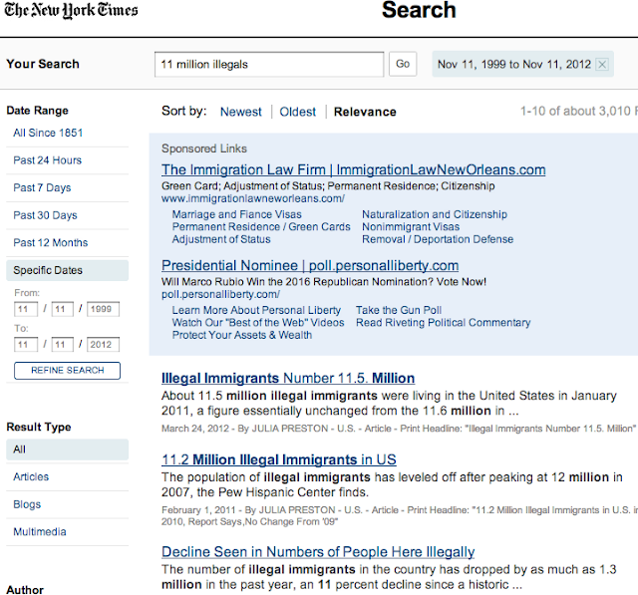Open Presidential Nominee sponsored link

click(x=310, y=265)
